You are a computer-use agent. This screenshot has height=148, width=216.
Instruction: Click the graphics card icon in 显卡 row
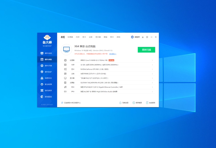tap(65, 69)
